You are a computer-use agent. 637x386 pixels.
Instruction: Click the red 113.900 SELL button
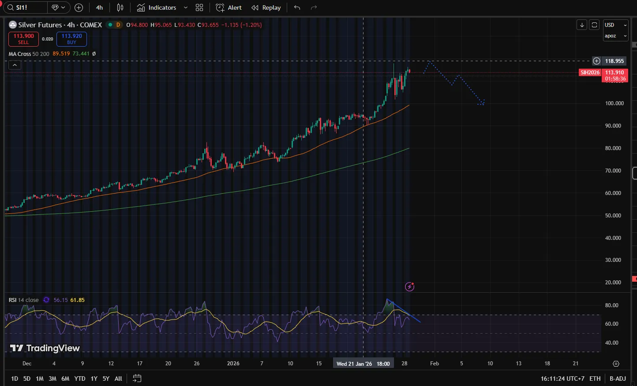click(x=23, y=39)
